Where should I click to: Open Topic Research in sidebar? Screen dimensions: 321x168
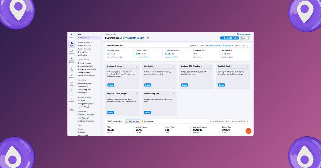point(83,118)
